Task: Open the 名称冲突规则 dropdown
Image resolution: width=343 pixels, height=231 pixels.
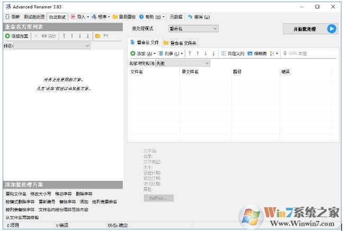Action: click(206, 63)
